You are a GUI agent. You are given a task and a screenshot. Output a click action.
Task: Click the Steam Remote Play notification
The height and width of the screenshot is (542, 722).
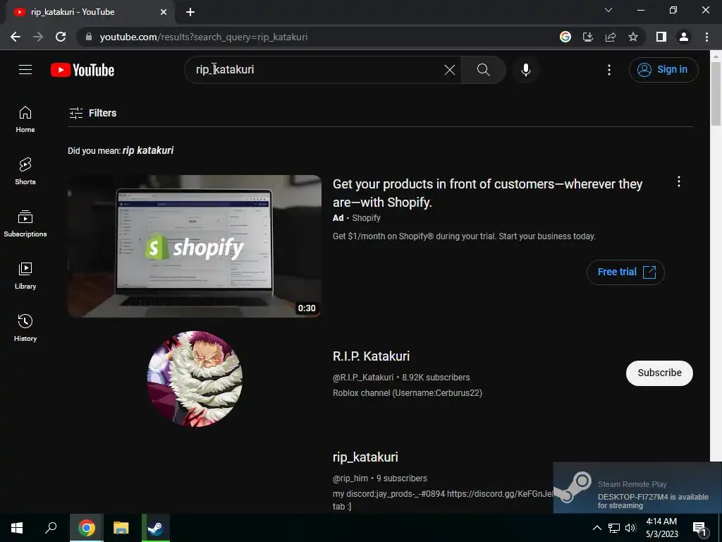637,488
